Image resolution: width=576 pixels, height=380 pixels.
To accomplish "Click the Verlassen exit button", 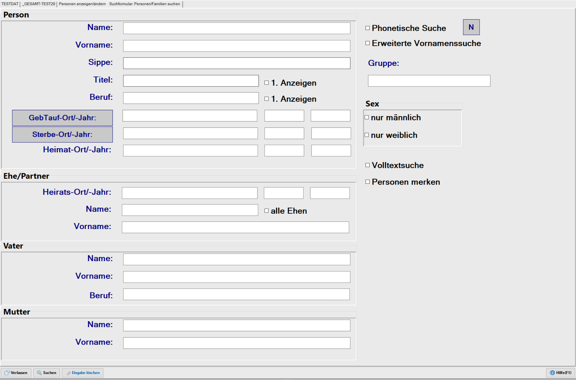I will pyautogui.click(x=16, y=373).
